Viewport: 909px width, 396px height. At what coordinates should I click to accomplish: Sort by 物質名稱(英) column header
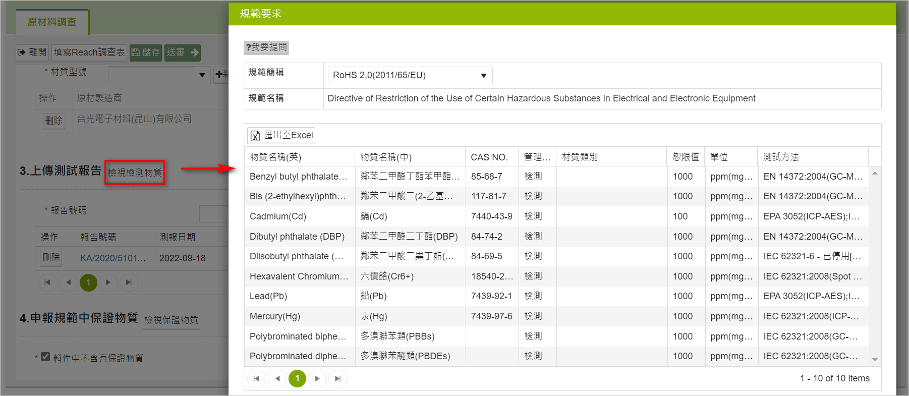pyautogui.click(x=300, y=157)
